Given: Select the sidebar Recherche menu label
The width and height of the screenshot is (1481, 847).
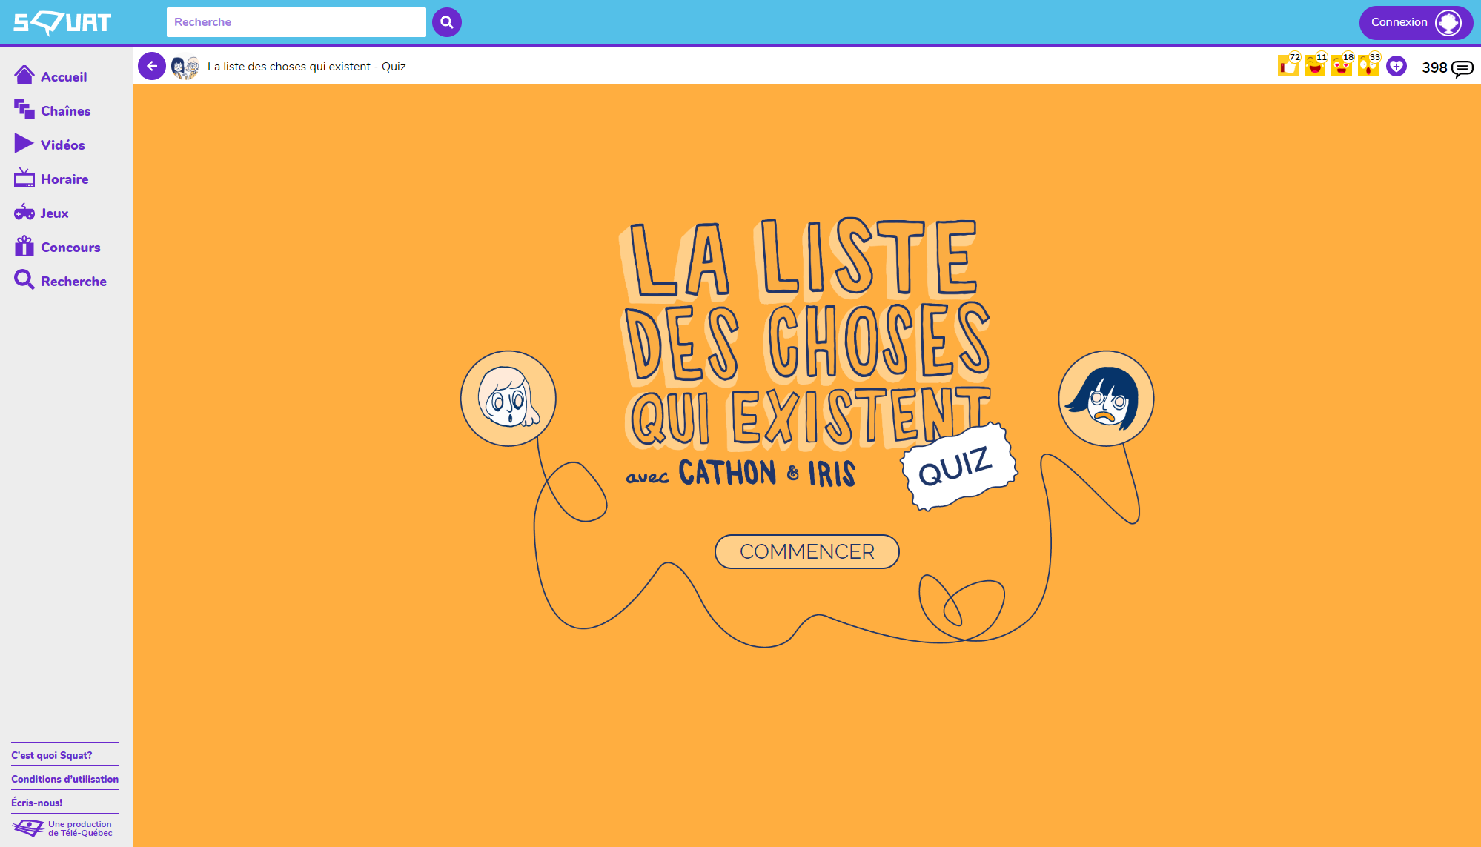Looking at the screenshot, I should [x=73, y=282].
